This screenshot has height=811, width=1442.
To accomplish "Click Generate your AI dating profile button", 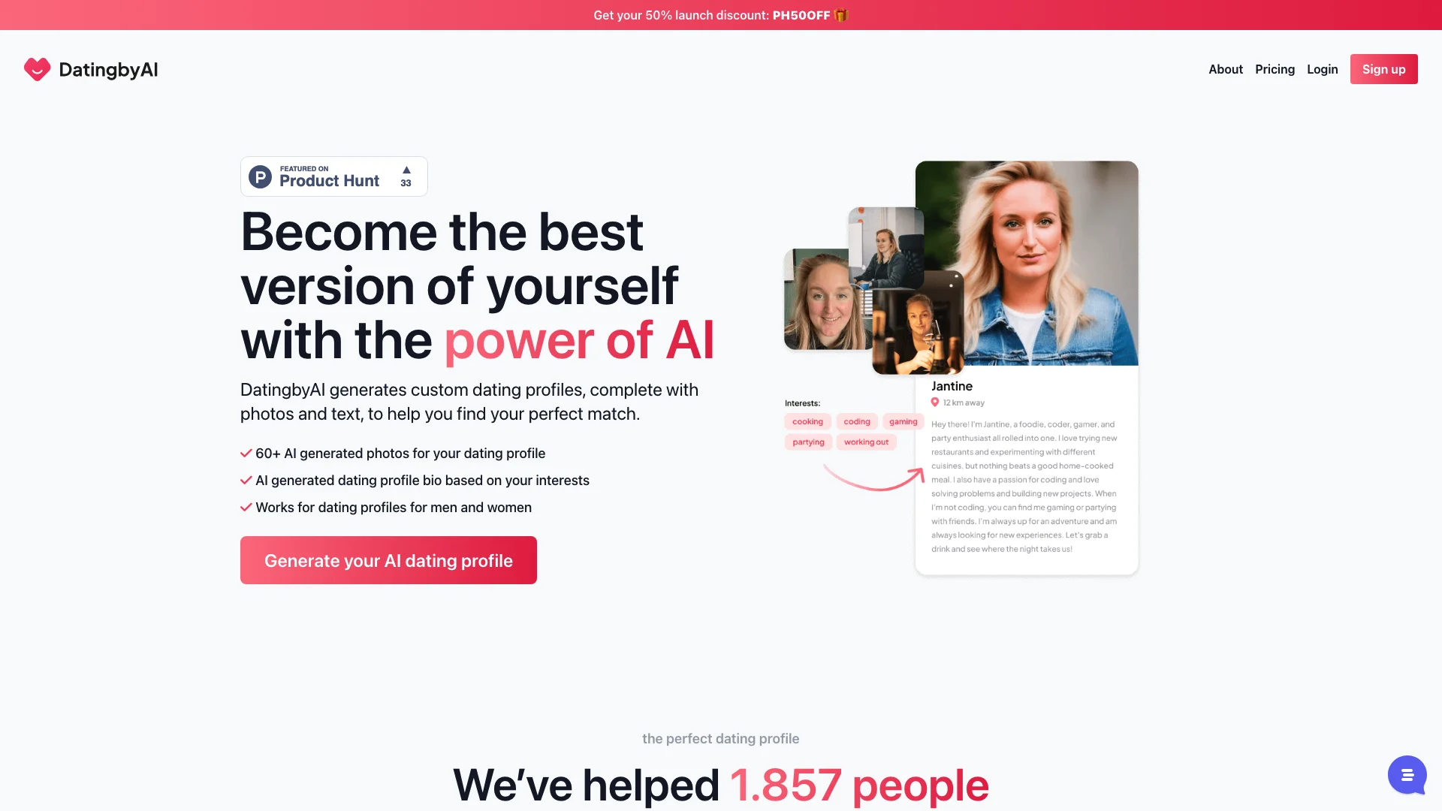I will 388,559.
